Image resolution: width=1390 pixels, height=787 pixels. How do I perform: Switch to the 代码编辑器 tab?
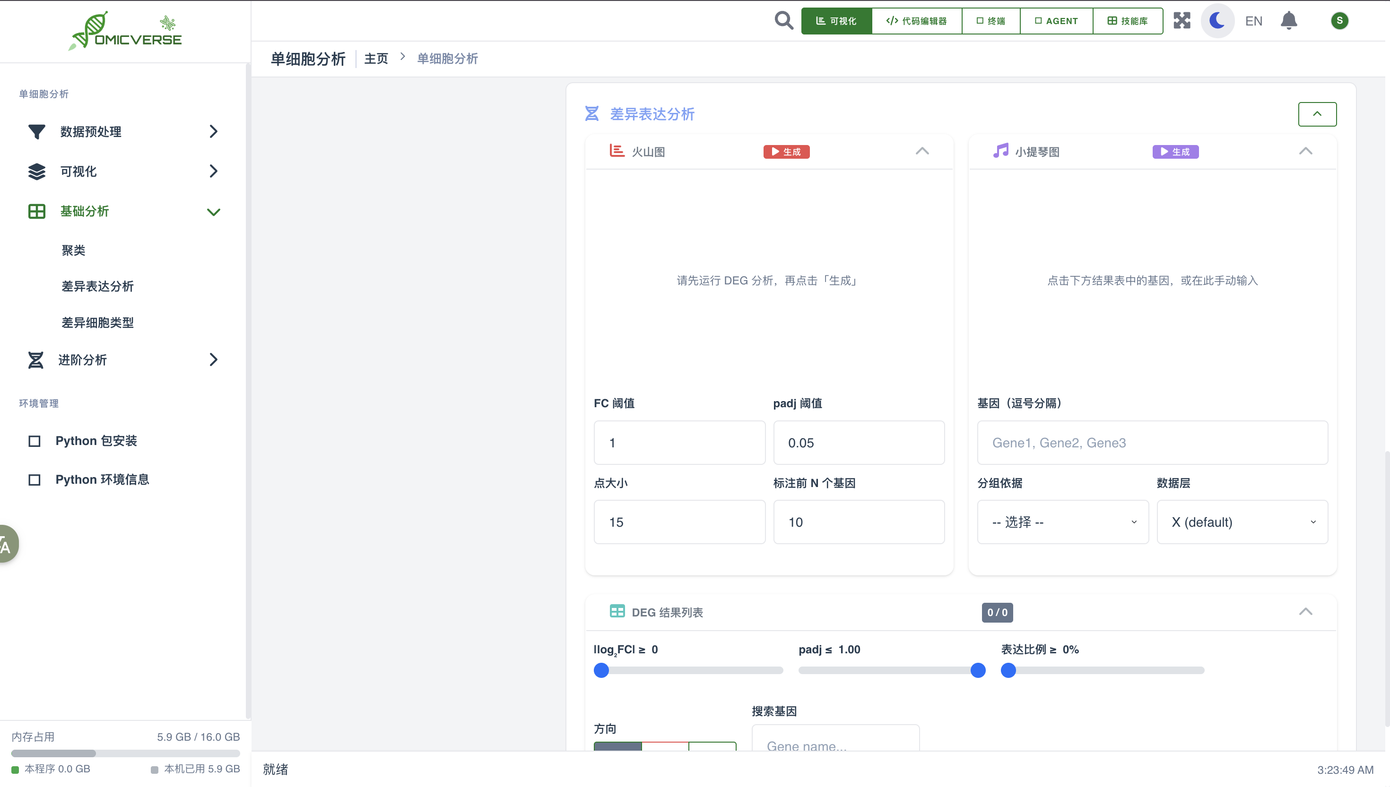click(x=917, y=20)
